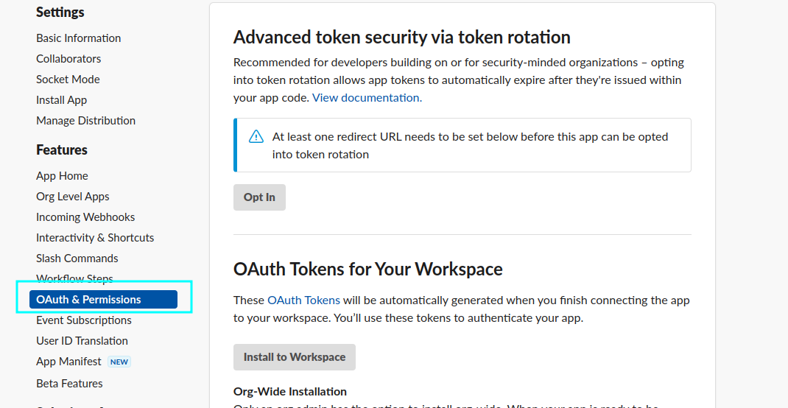Open the Install App page
Screen dimensions: 788x408
pos(61,100)
